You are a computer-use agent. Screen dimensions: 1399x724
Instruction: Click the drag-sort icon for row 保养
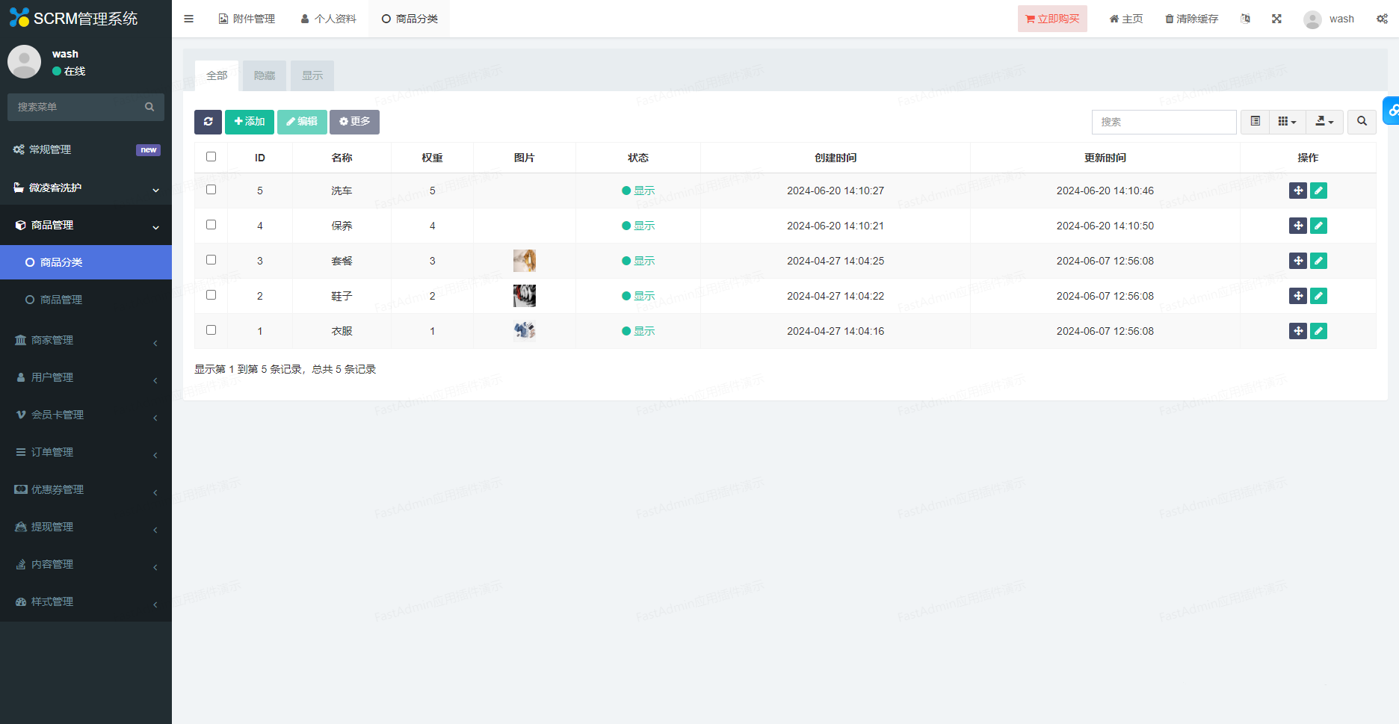point(1298,226)
